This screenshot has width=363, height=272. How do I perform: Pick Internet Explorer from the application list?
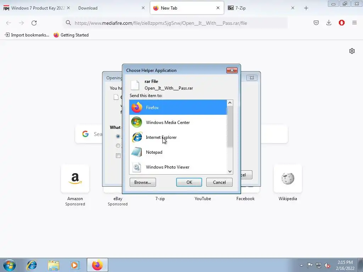click(x=178, y=137)
